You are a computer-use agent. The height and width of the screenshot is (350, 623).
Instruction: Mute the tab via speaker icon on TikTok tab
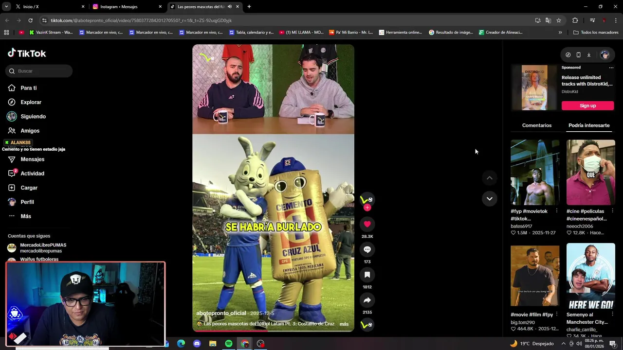point(229,7)
